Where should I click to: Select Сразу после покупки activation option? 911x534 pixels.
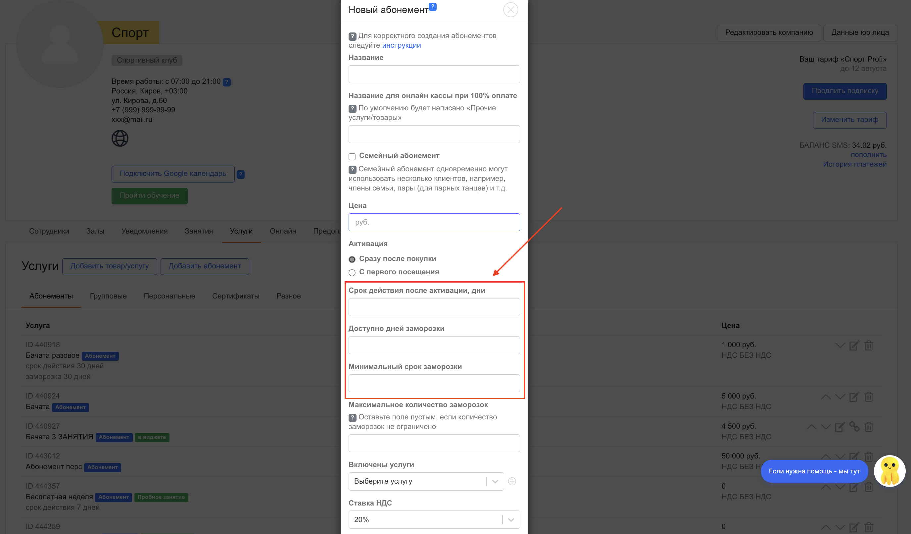[x=352, y=259]
